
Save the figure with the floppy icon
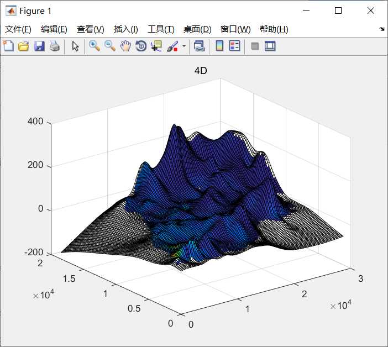click(x=39, y=46)
